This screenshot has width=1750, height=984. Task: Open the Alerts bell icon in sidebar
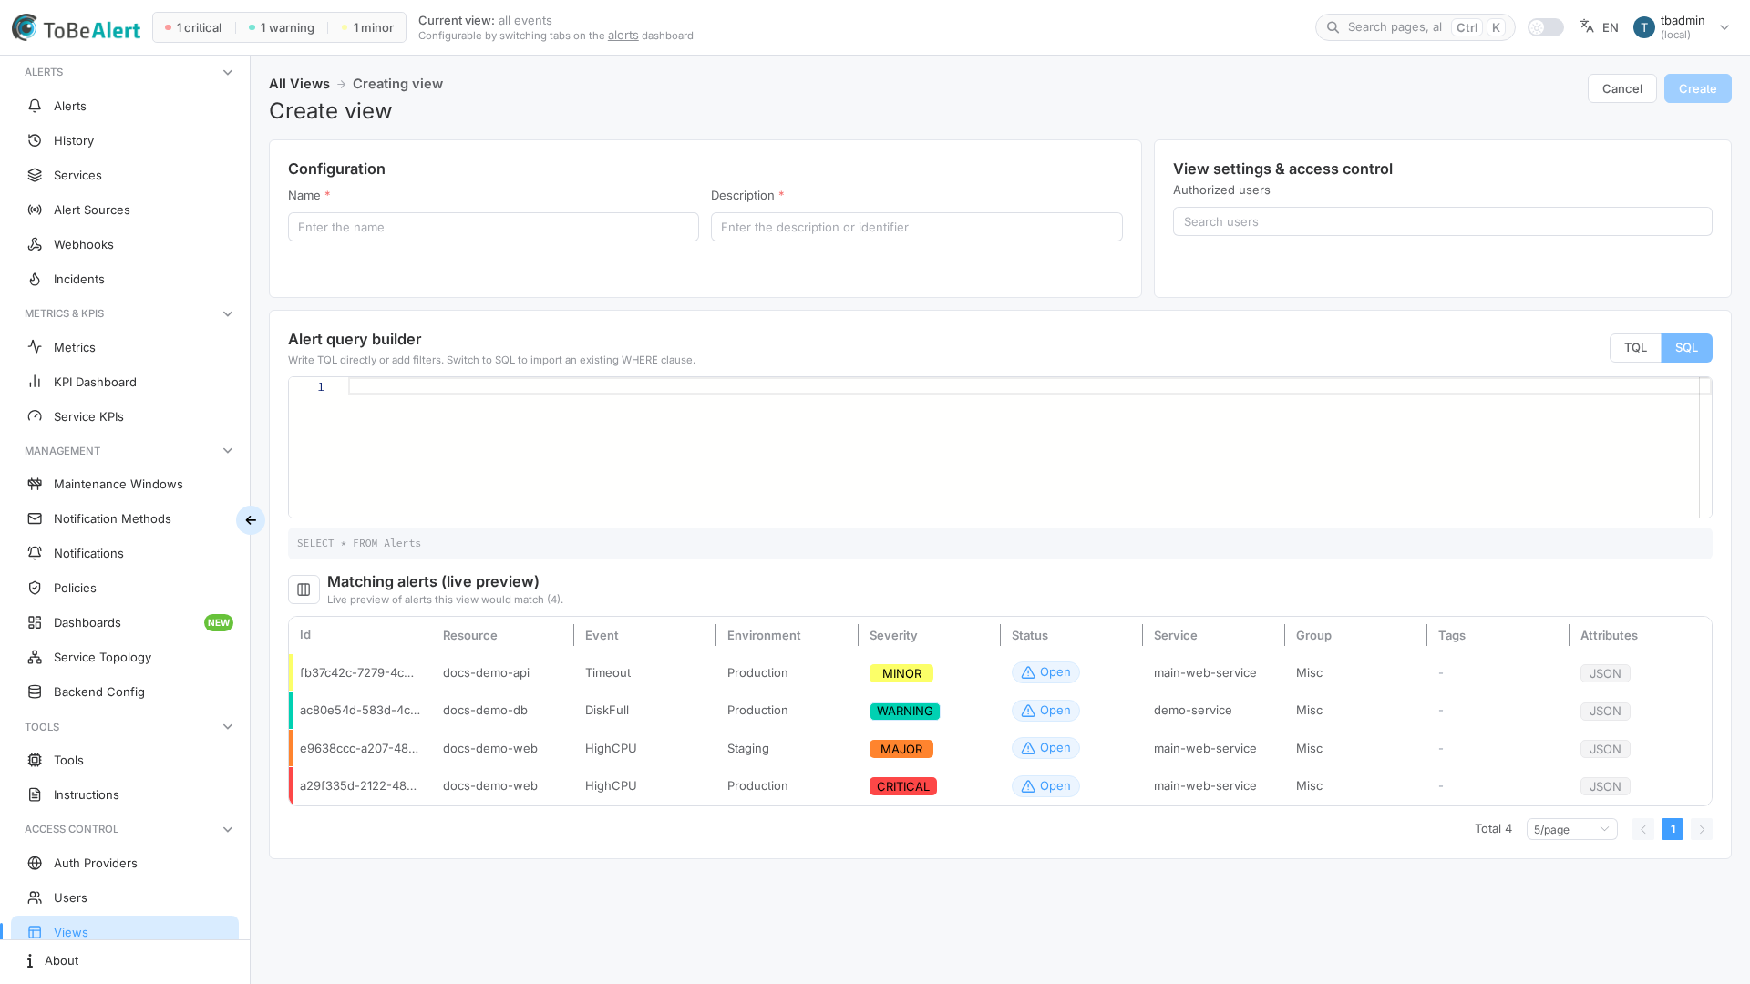click(x=35, y=106)
